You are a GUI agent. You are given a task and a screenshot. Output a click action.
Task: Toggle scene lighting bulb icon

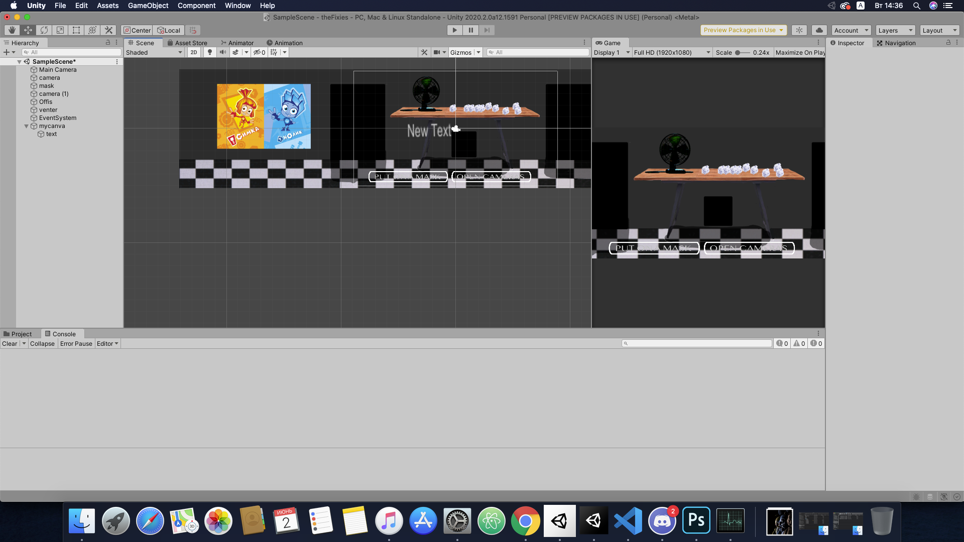click(210, 52)
